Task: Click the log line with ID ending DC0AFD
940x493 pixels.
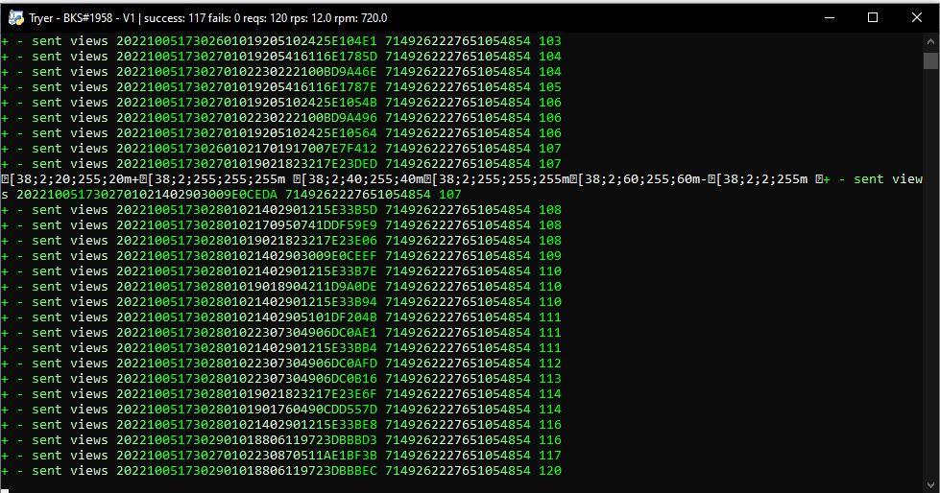Action: 281,364
